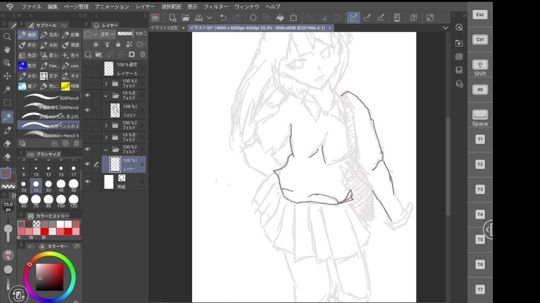
Task: Open the canvas tab list chevron
Action: 445,28
